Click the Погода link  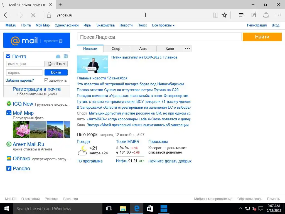[x=83, y=142]
